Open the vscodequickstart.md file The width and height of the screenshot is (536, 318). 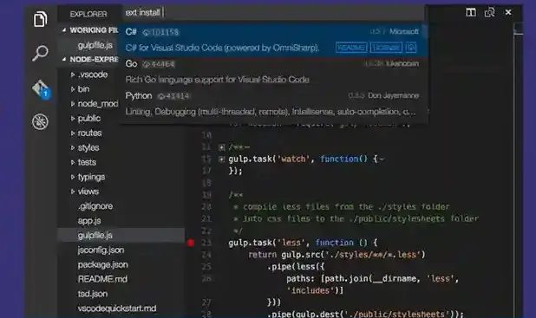point(117,308)
